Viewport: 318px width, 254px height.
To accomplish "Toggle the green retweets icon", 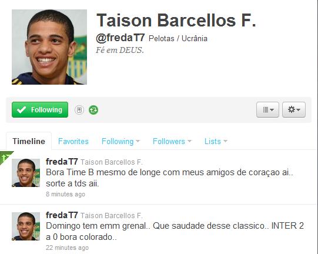I will coord(93,110).
